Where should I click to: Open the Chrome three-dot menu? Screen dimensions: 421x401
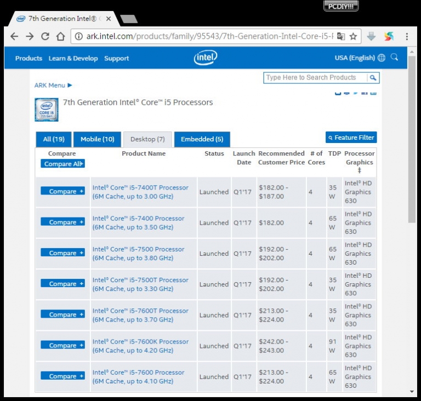[x=407, y=36]
